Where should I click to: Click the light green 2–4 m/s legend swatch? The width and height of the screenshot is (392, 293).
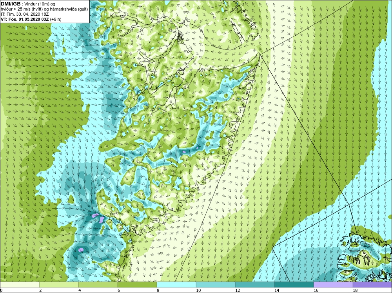pyautogui.click(x=59, y=285)
